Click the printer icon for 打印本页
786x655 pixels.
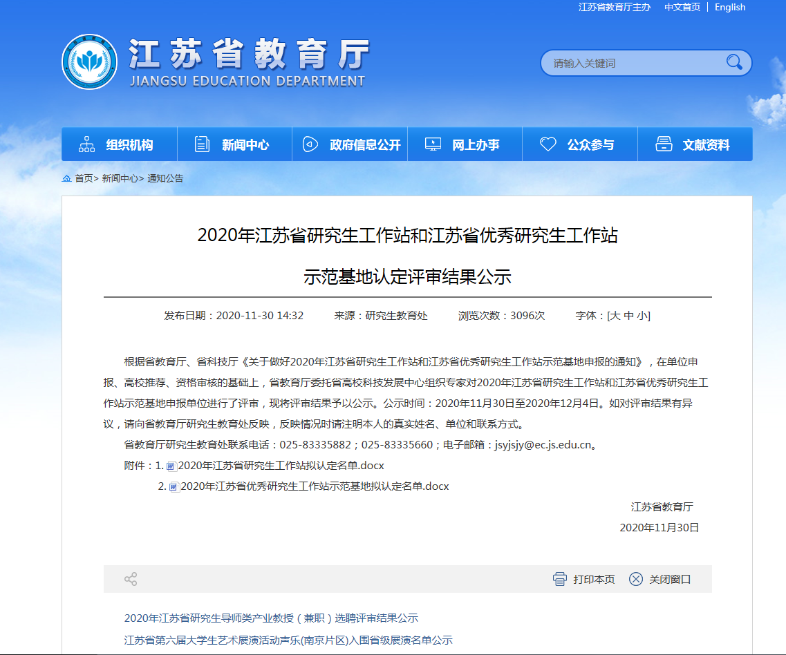pos(560,579)
